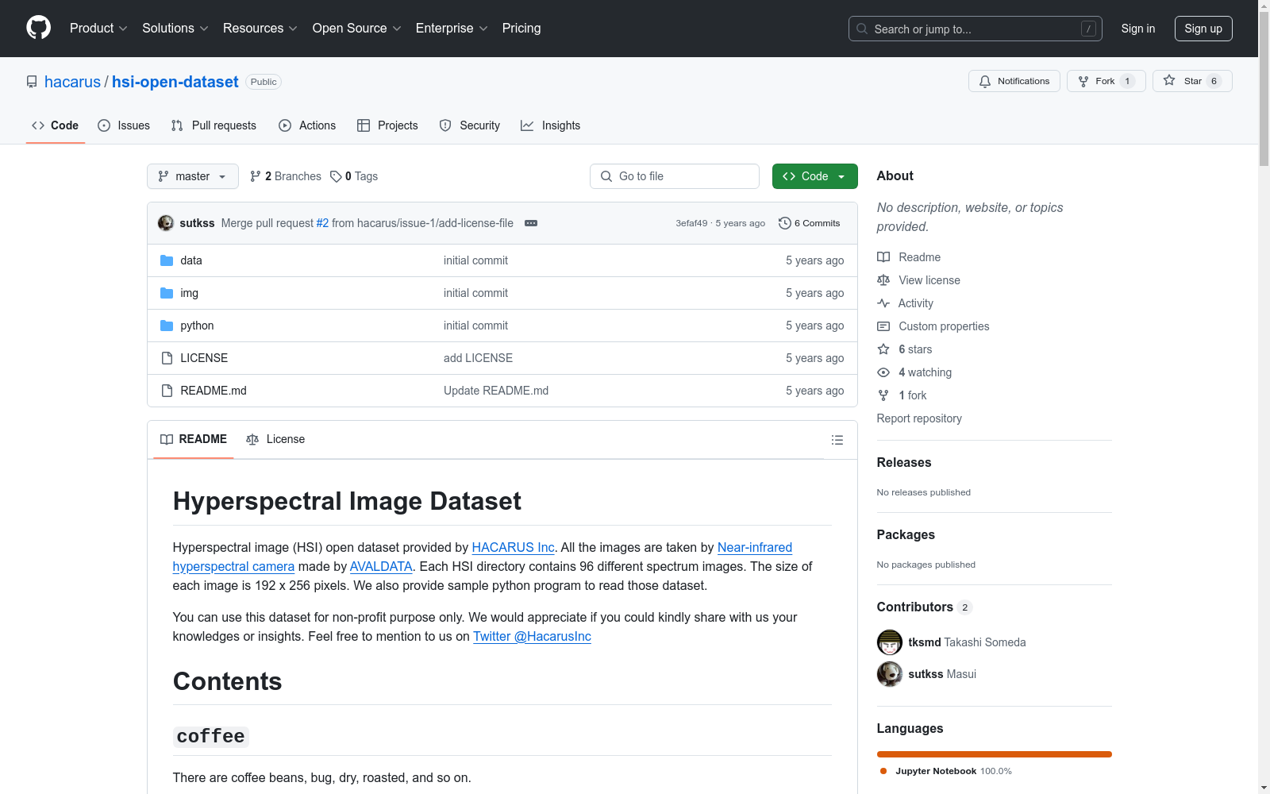
Task: Click the data folder icon
Action: [167, 260]
